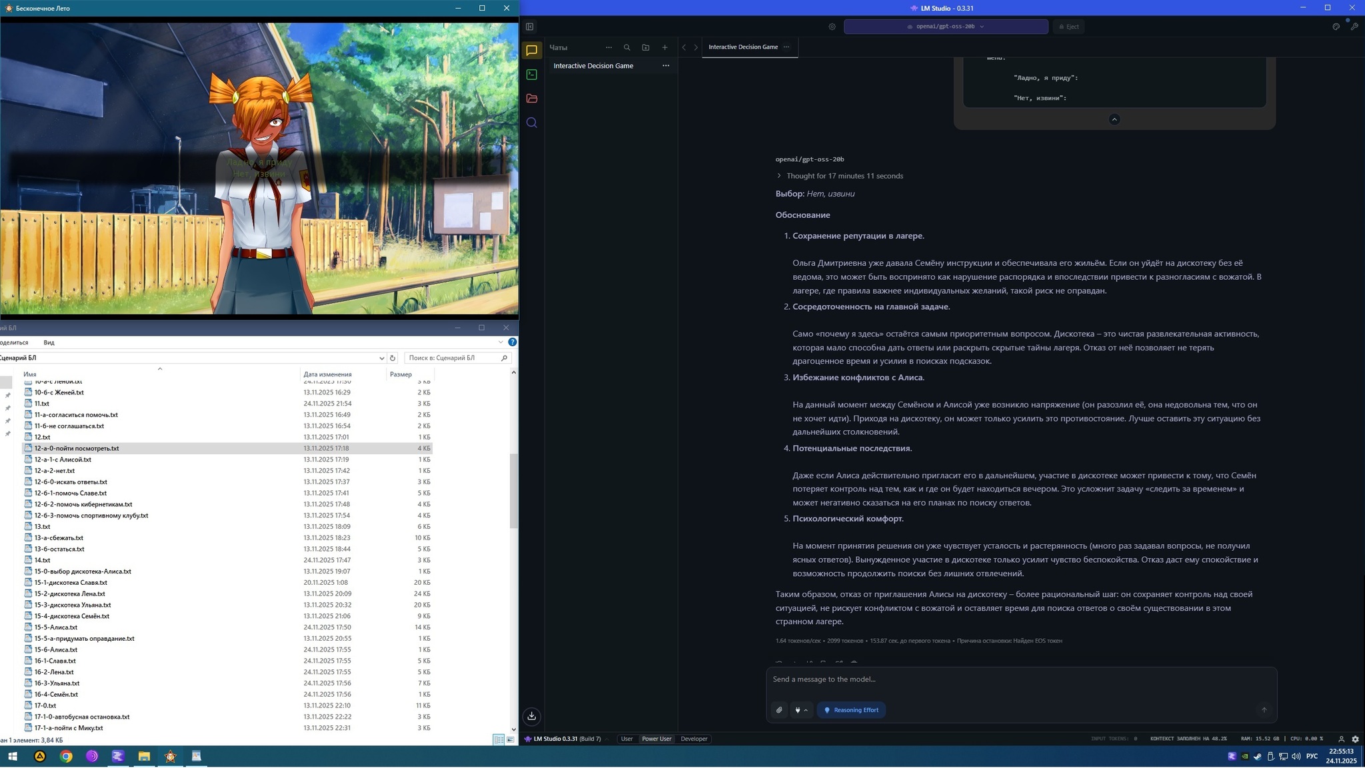Open file 13-а-сбежать.txt
The width and height of the screenshot is (1365, 768).
[59, 538]
